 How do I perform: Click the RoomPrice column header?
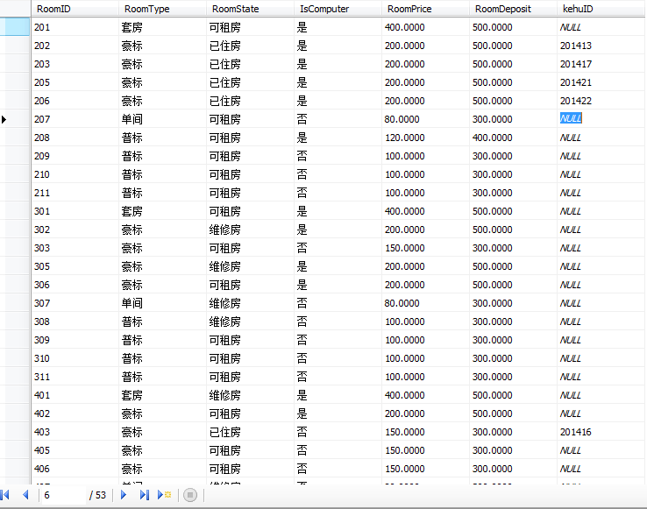pos(425,9)
